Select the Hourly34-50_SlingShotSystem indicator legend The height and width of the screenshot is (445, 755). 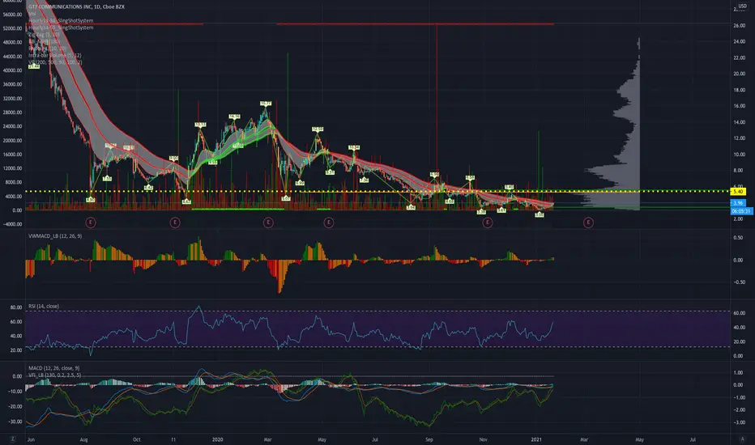pos(61,28)
